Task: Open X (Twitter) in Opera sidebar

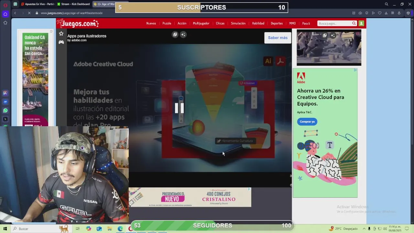Action: point(5,119)
